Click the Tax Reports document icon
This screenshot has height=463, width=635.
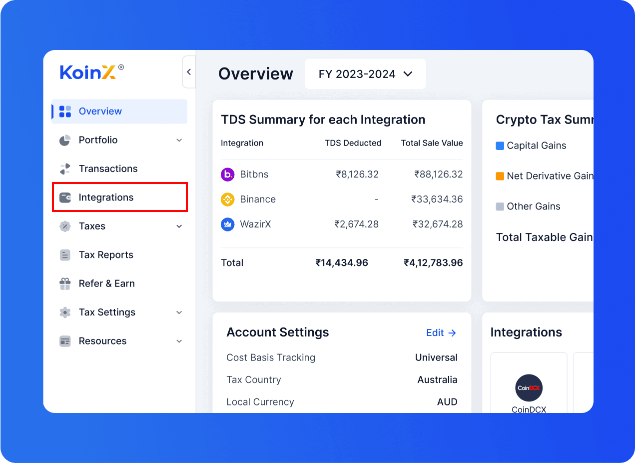click(65, 255)
